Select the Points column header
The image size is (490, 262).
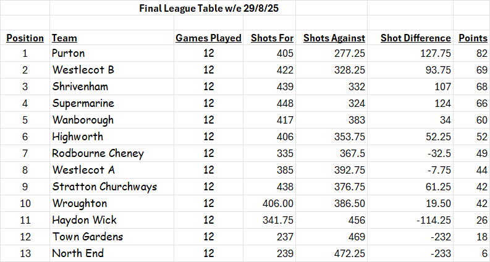473,38
